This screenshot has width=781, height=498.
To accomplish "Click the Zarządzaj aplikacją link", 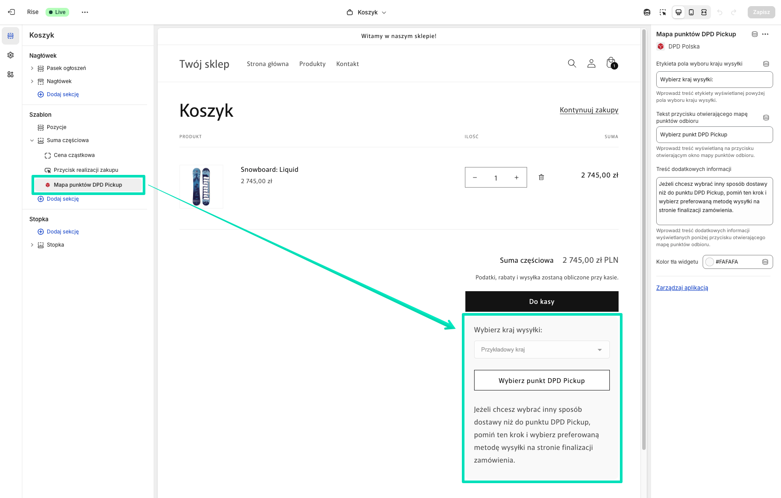I will pos(682,288).
